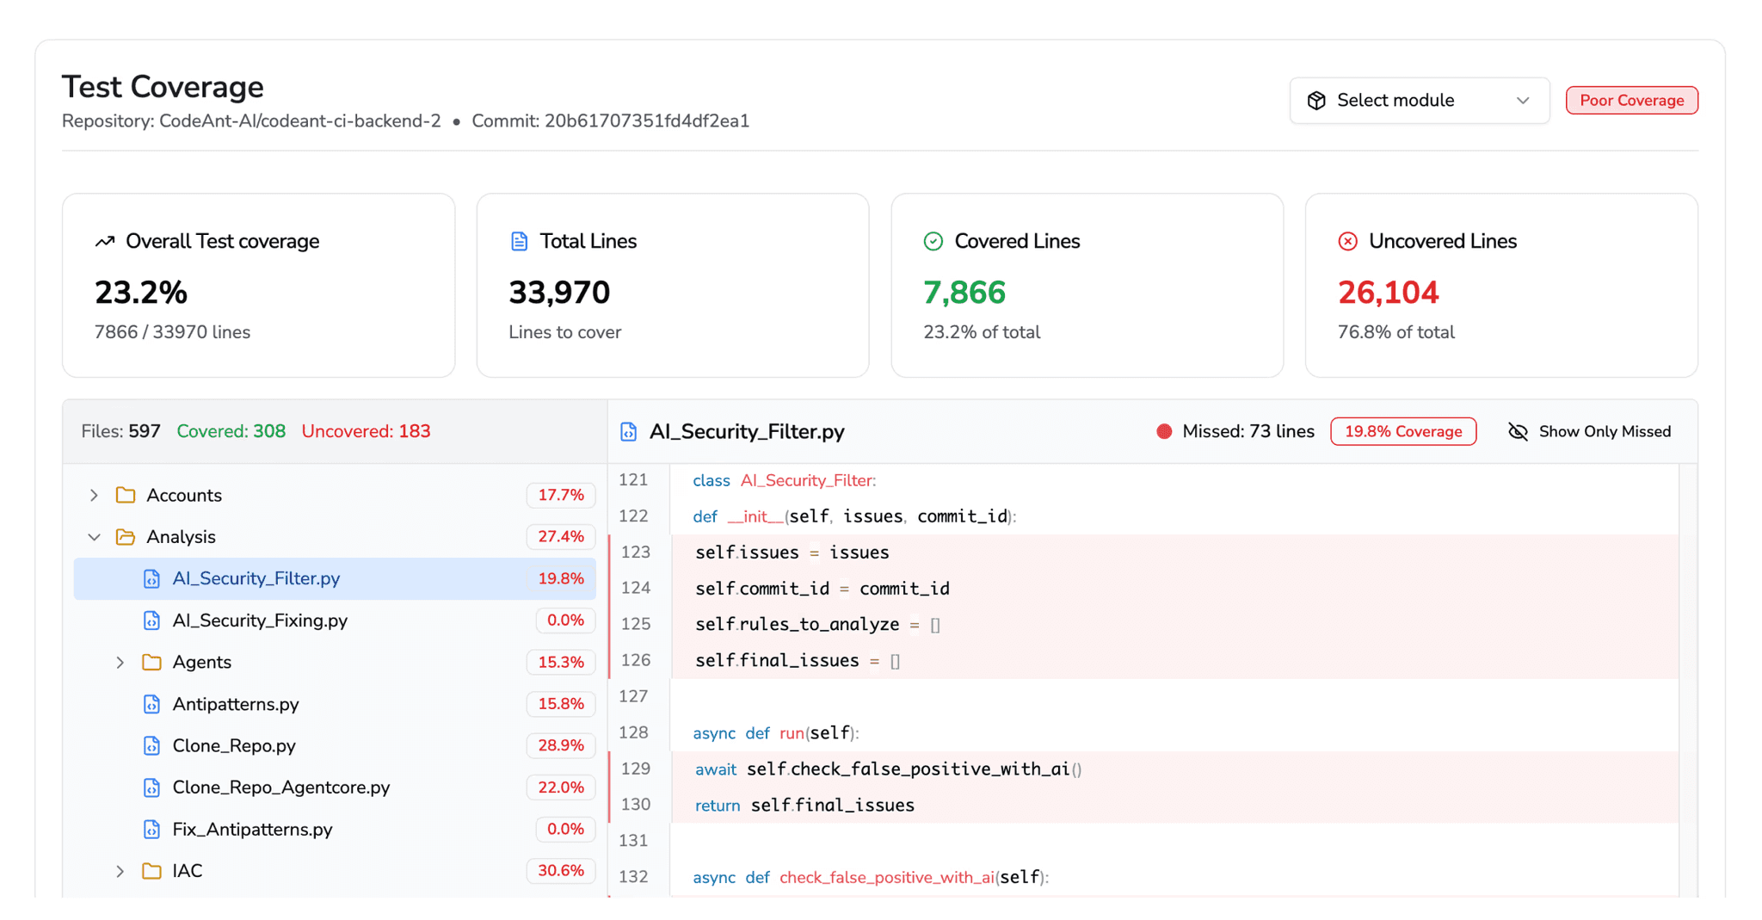This screenshot has width=1762, height=920.
Task: Open the Select module dropdown
Action: (x=1419, y=101)
